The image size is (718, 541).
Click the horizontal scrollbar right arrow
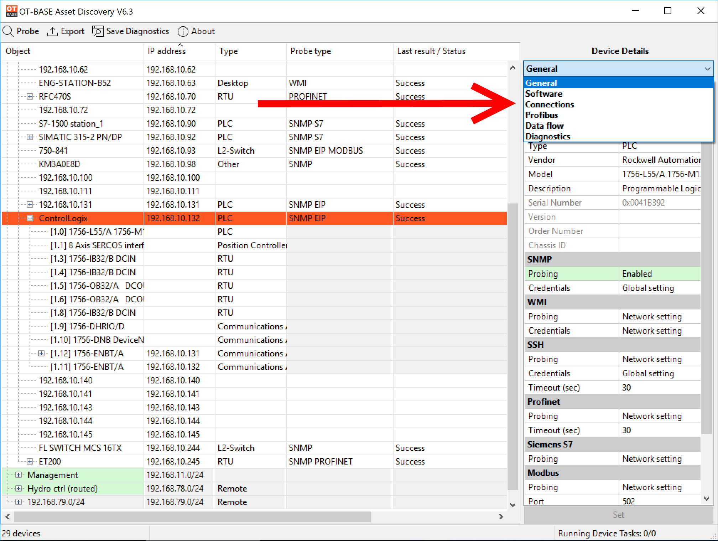[x=501, y=516]
